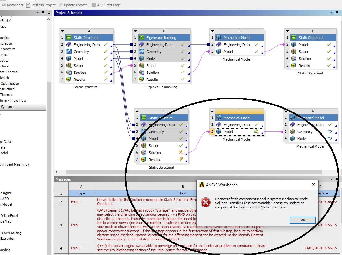Select (Forte) toolbox item
This screenshot has height=255, width=342.
click(x=6, y=21)
